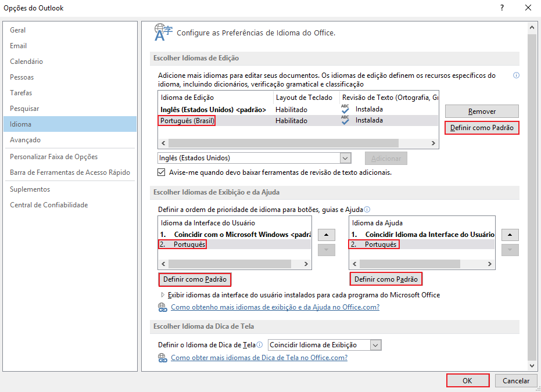The image size is (541, 392).
Task: Click the globe icon beside Dica de Tela link
Action: coord(163,358)
